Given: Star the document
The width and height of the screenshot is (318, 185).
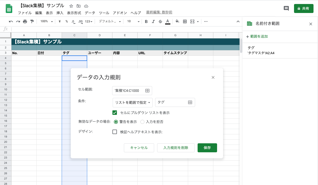Looking at the screenshot, I should (x=71, y=6).
